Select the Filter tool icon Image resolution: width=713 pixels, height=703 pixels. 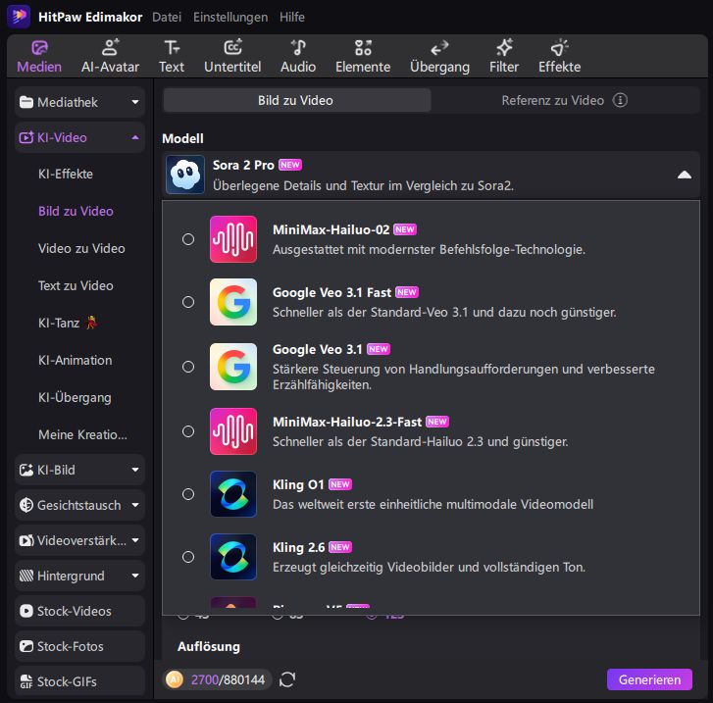click(x=504, y=47)
